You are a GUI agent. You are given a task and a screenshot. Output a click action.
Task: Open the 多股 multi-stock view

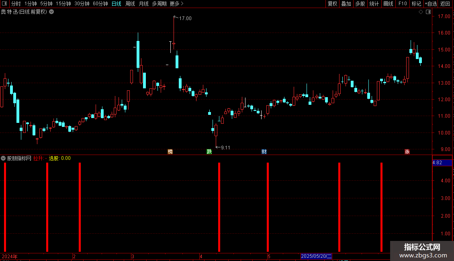360,4
